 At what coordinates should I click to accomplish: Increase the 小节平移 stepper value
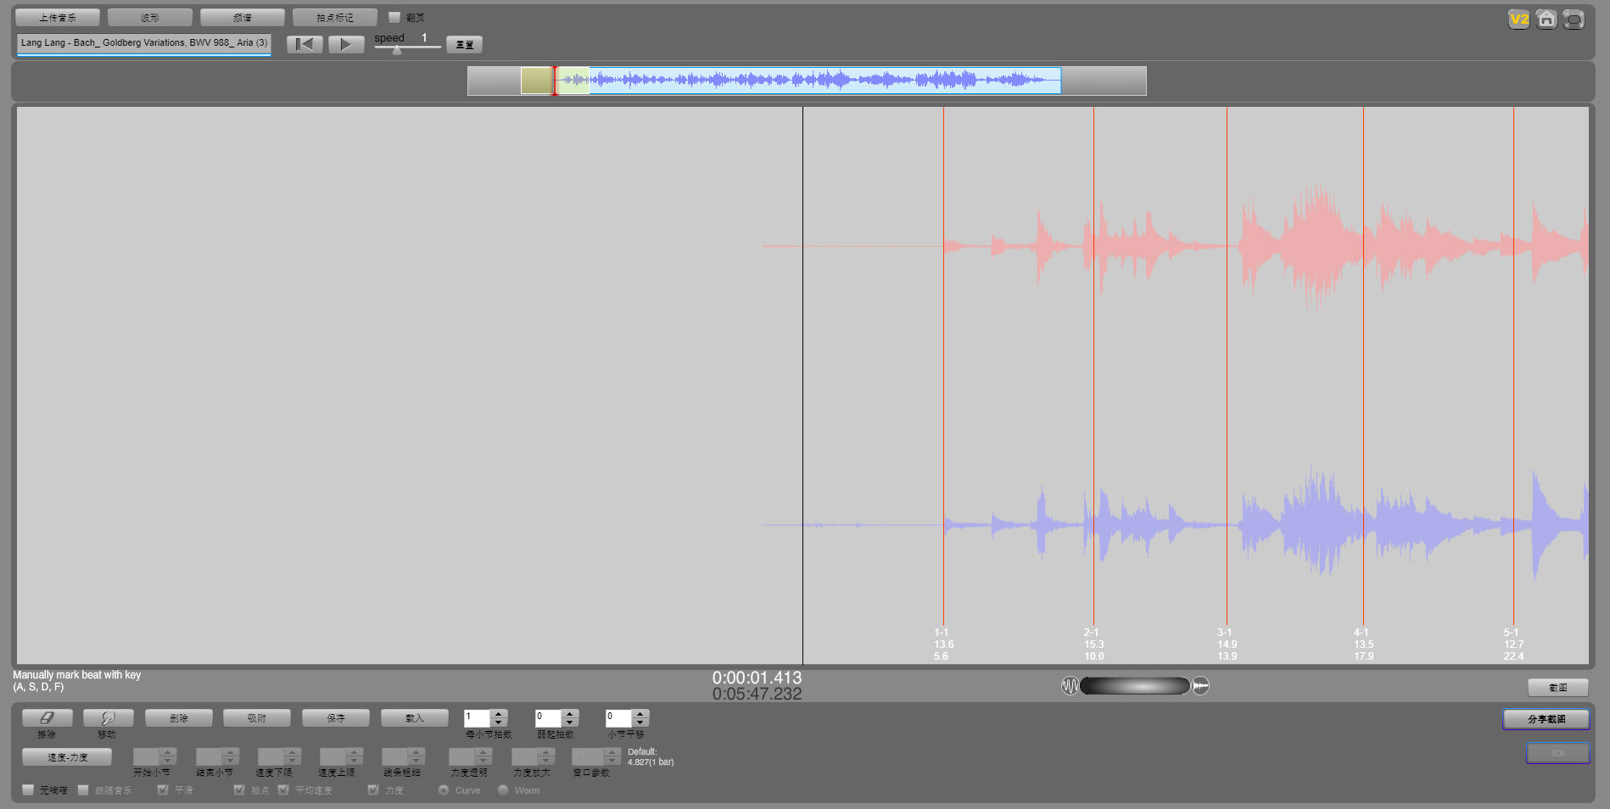click(640, 713)
